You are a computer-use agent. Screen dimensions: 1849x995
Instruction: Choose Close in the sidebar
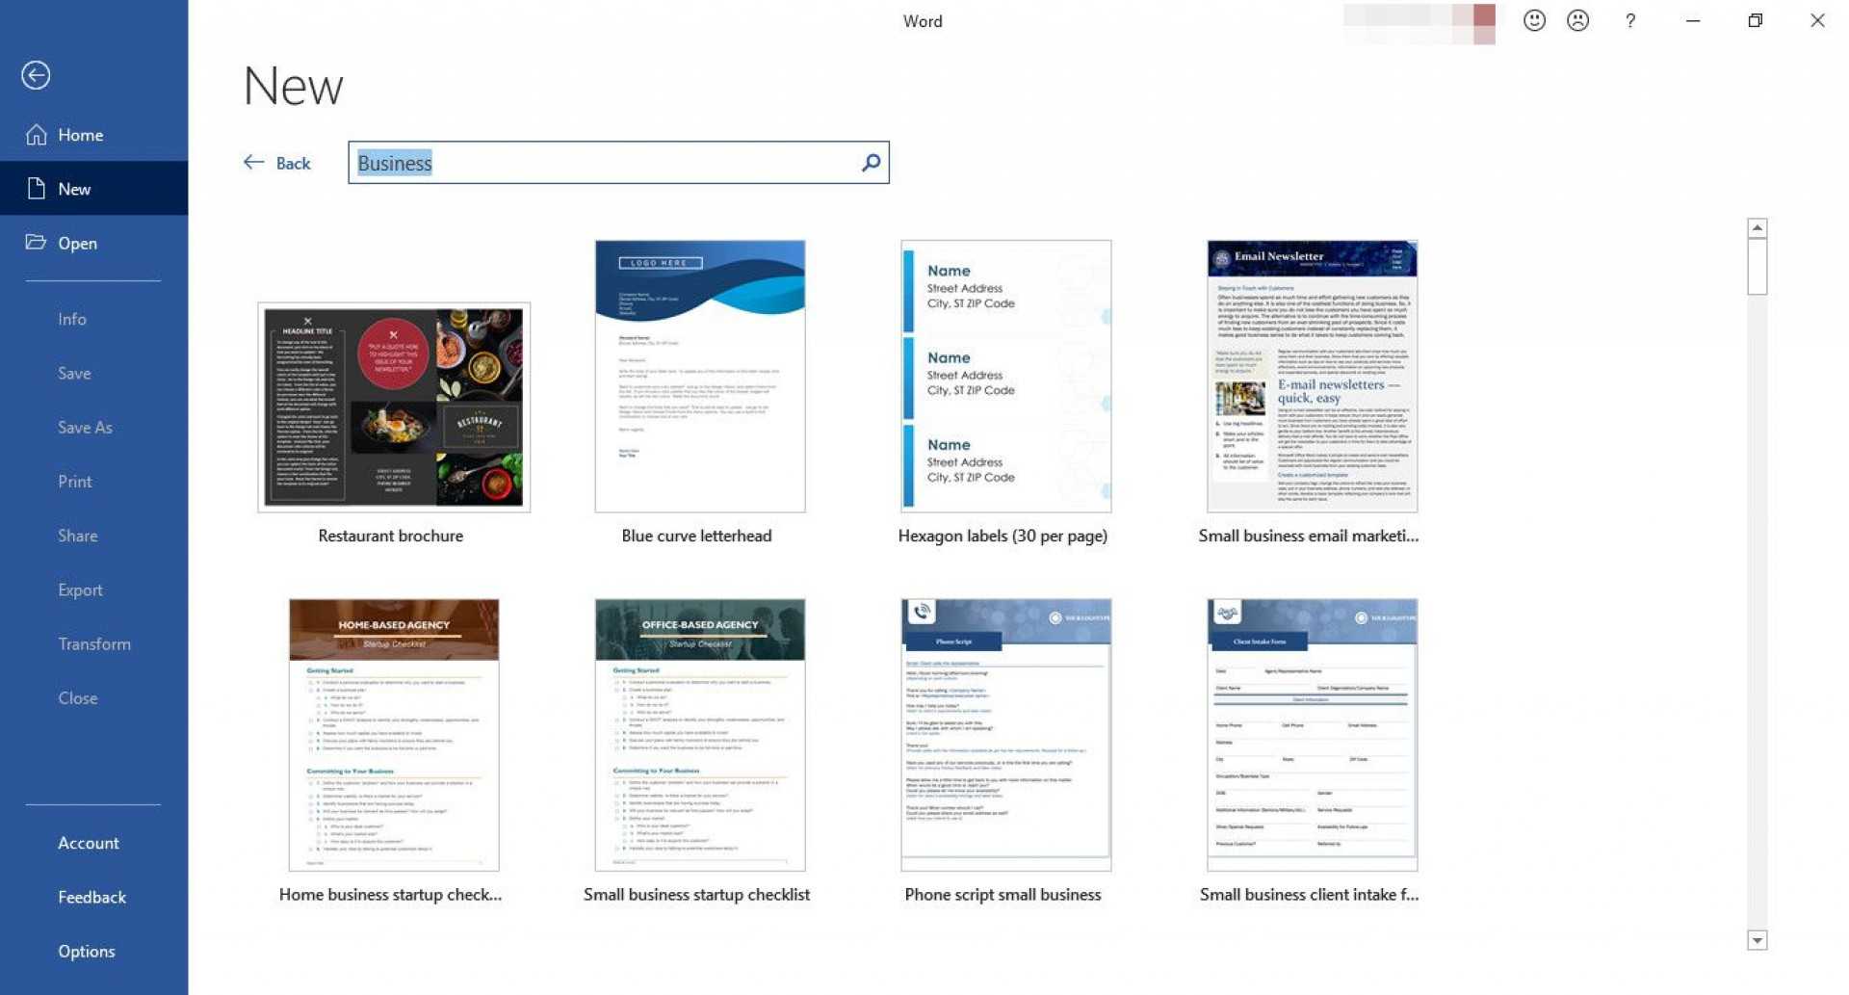point(77,697)
